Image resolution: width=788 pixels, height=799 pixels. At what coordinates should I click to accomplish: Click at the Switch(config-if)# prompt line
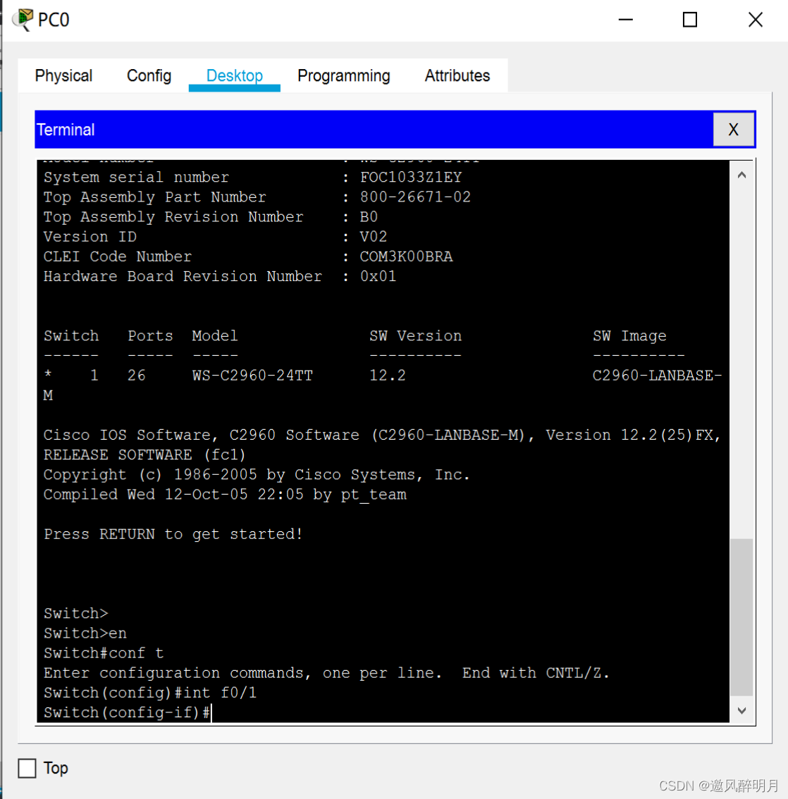128,712
